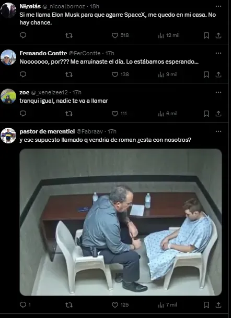
Task: Like Fernando Contte's tweet with 138 likes
Action: click(x=120, y=75)
